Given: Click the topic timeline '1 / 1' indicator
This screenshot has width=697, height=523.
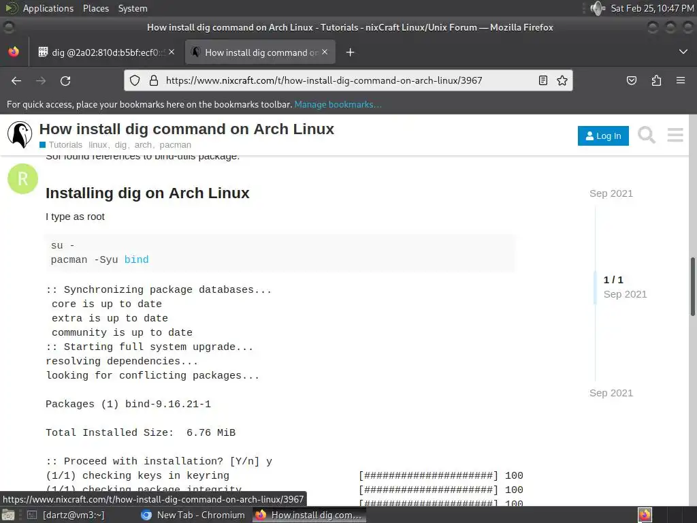Looking at the screenshot, I should coord(613,280).
